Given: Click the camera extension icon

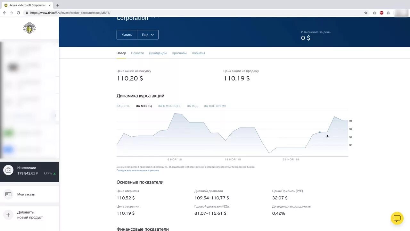Looking at the screenshot, I should 375,13.
